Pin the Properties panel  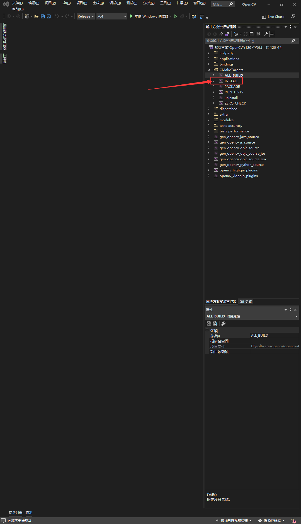(x=290, y=310)
